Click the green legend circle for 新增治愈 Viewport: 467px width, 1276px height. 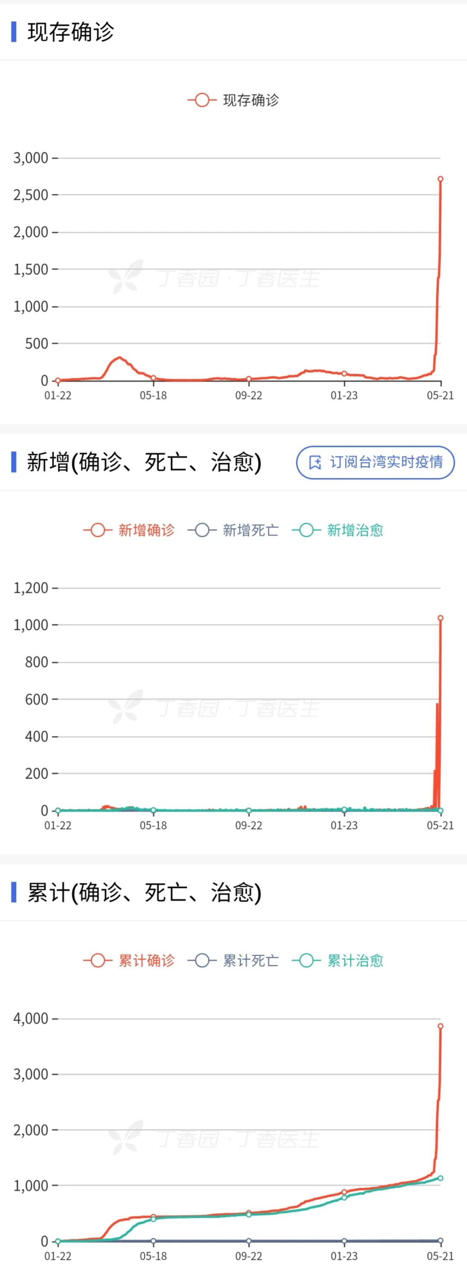tap(306, 530)
